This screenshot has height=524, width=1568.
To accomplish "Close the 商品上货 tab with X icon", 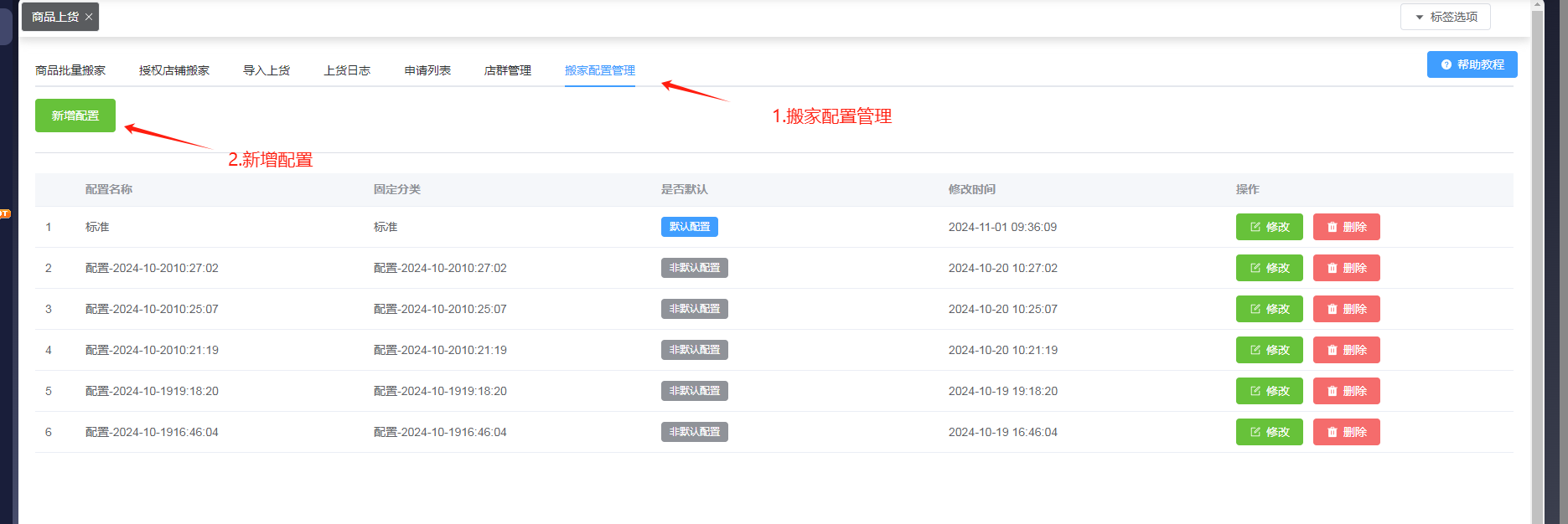I will 89,17.
